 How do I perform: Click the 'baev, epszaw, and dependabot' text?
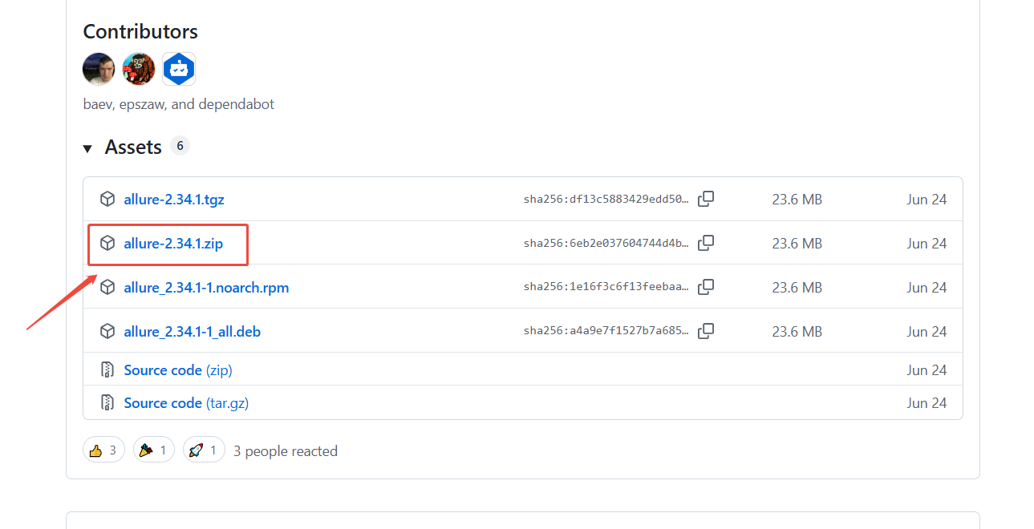click(x=179, y=104)
